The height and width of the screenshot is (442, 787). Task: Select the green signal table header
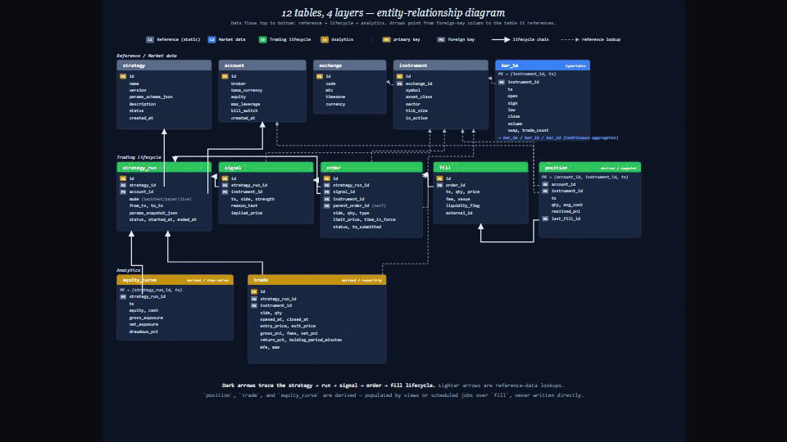pyautogui.click(x=266, y=167)
